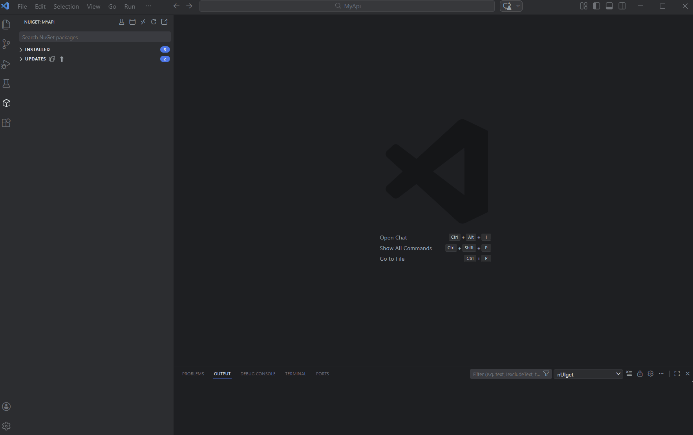Expand the INSTALLED section
Image resolution: width=693 pixels, height=435 pixels.
95,49
